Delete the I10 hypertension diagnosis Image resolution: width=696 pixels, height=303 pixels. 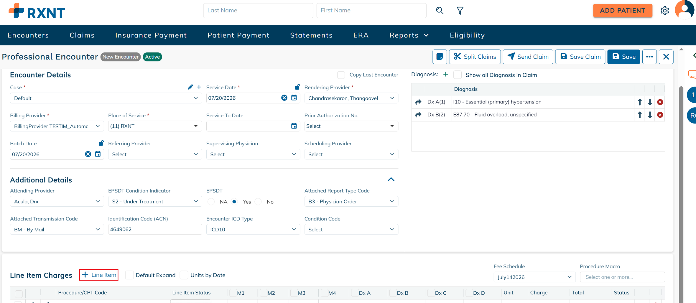pos(660,102)
